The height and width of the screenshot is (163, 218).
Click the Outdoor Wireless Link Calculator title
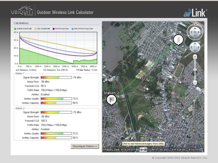(65, 12)
